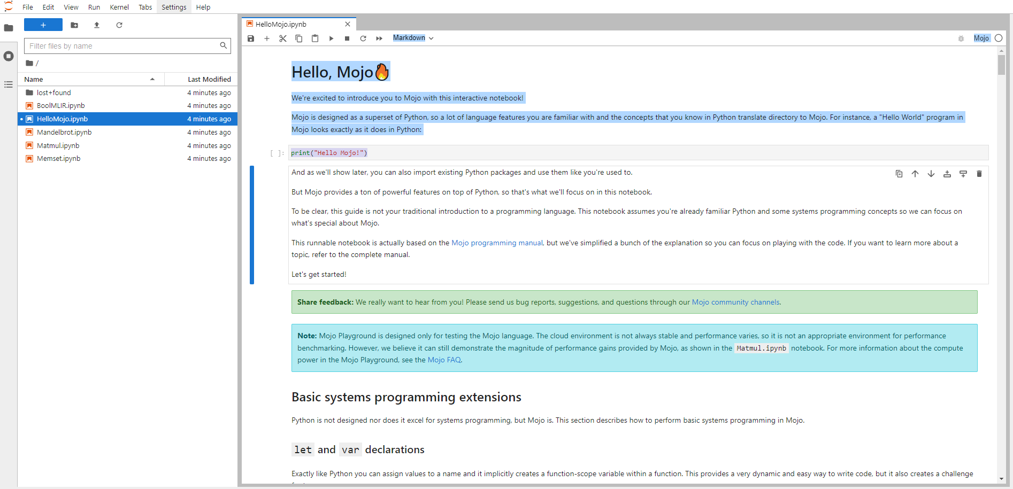The image size is (1013, 489).
Task: Open the Settings menu
Action: [174, 7]
